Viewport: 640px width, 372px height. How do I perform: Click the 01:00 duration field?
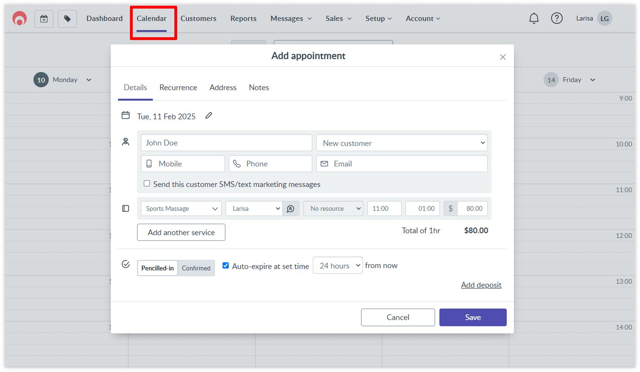[x=423, y=208]
